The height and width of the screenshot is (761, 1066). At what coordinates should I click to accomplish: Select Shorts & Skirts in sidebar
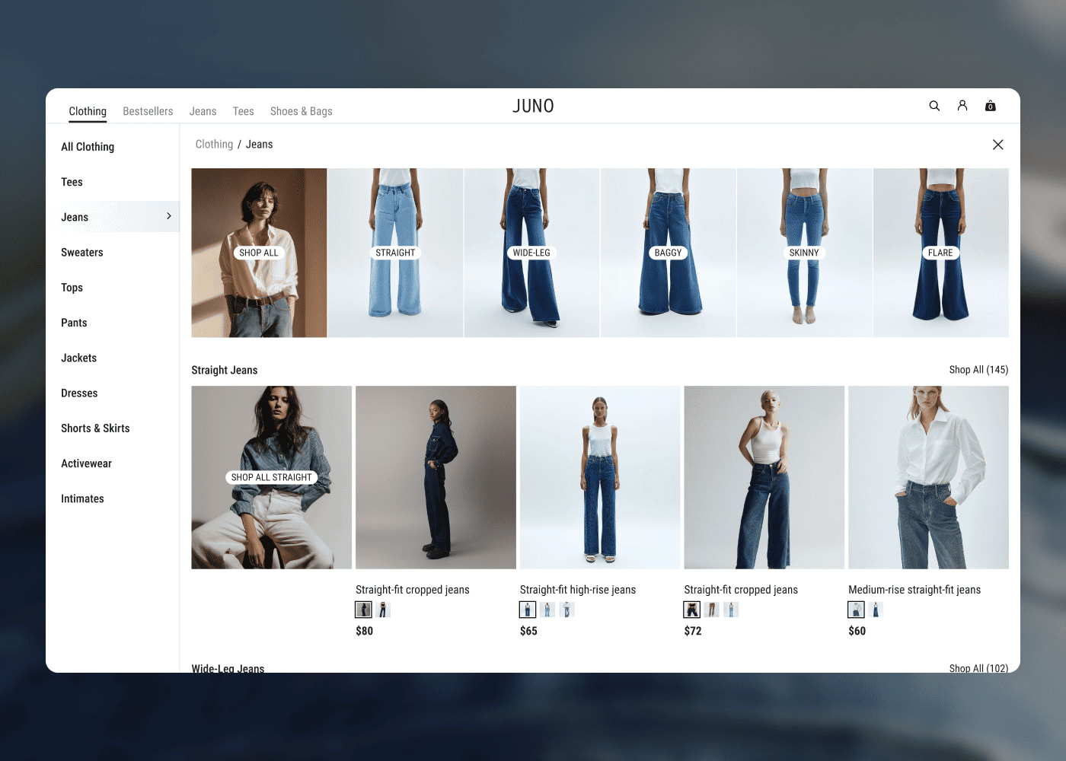coord(95,428)
